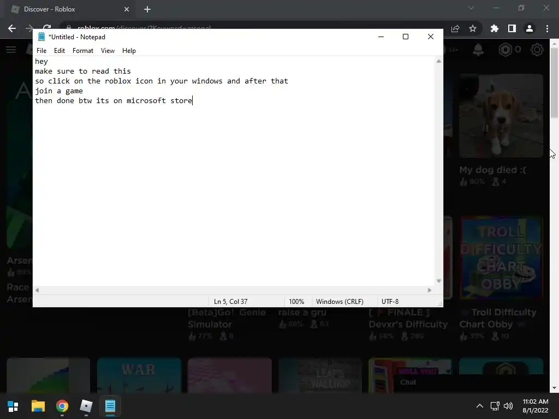559x419 pixels.
Task: Toggle Chrome side panel icon
Action: 512,28
